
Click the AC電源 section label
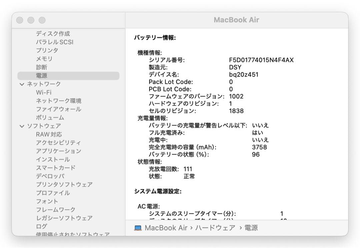point(149,206)
